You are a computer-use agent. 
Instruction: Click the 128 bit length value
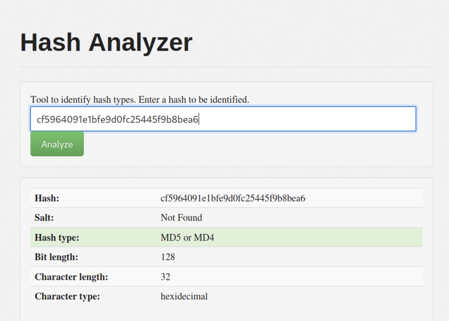click(168, 257)
